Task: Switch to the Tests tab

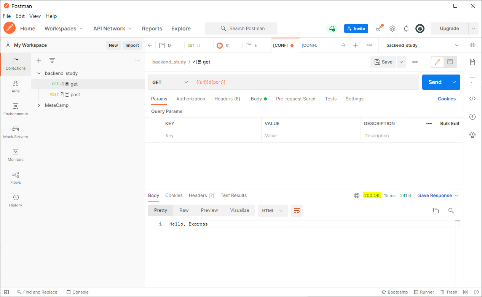Action: click(331, 99)
